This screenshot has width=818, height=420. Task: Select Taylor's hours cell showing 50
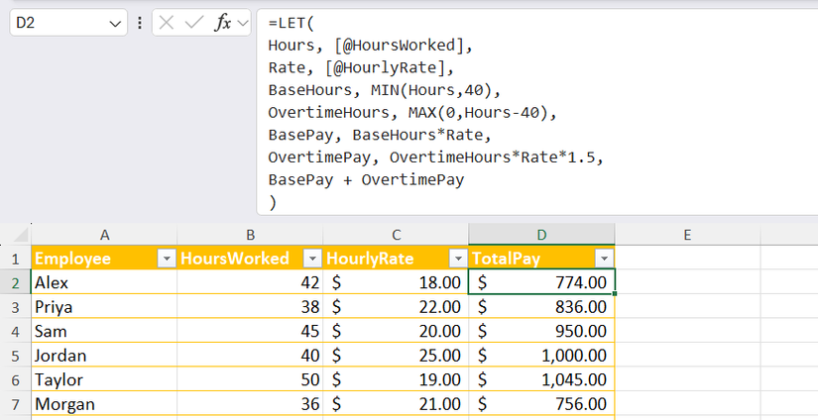[x=250, y=379]
